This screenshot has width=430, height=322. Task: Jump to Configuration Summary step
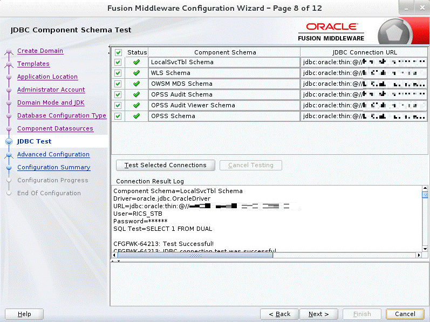pos(54,167)
